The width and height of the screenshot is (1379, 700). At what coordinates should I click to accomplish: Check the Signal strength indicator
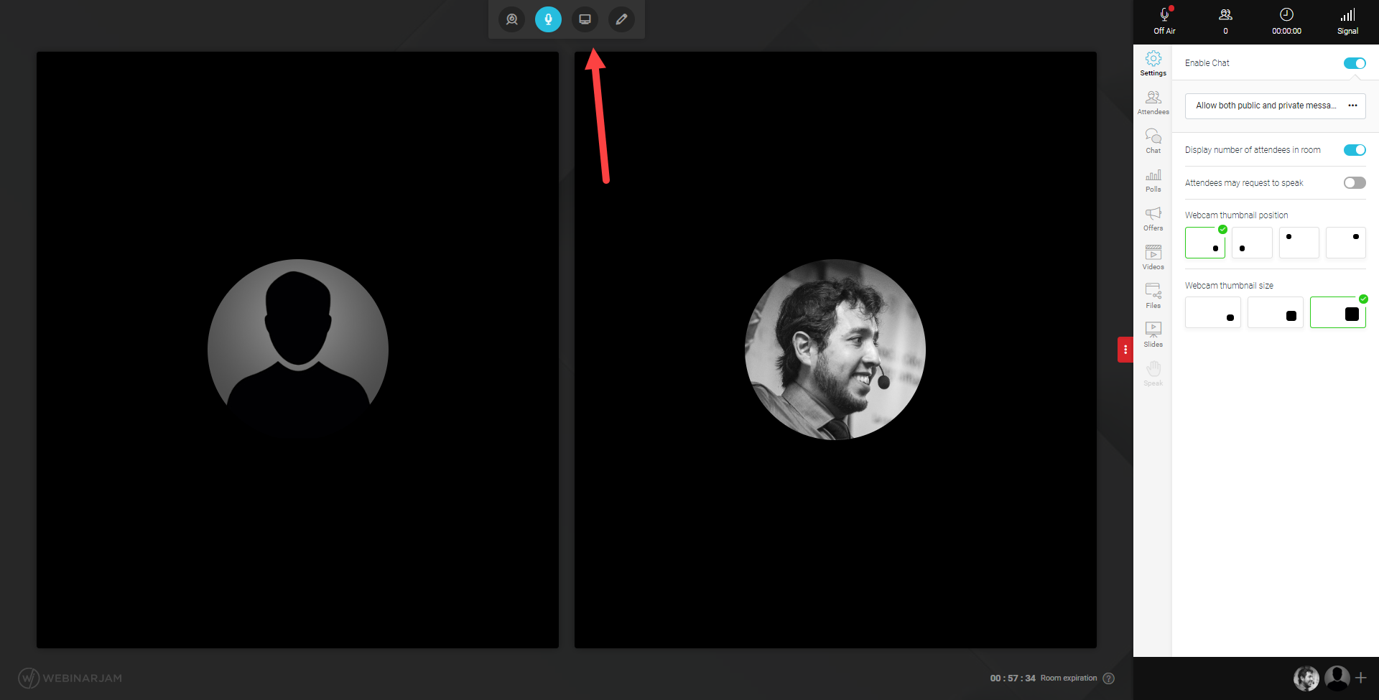click(x=1347, y=21)
